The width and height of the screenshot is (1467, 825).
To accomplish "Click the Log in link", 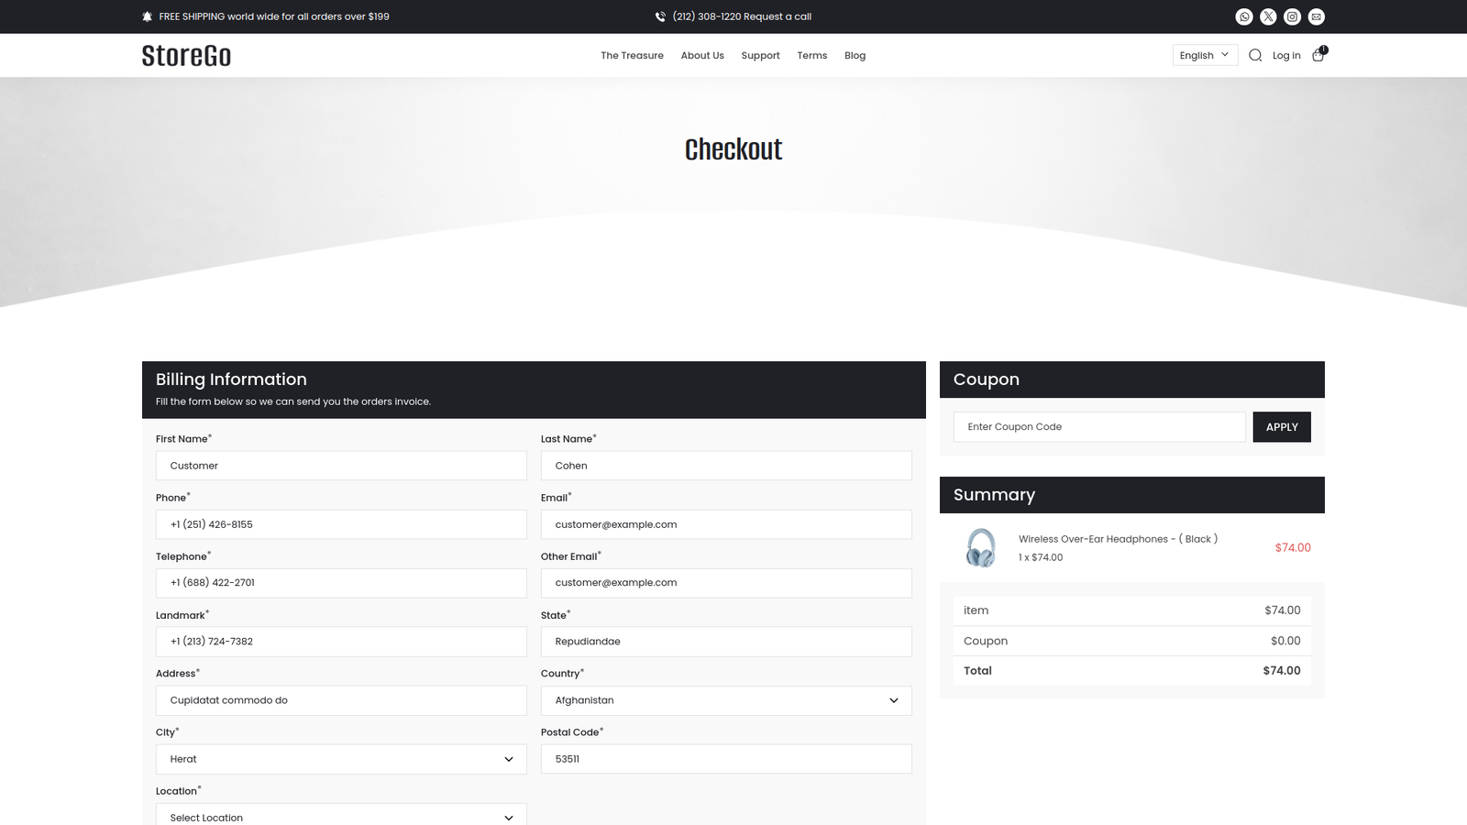I will tap(1286, 55).
